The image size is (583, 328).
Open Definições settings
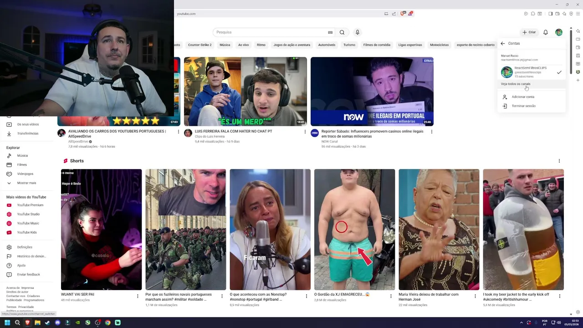(x=25, y=247)
